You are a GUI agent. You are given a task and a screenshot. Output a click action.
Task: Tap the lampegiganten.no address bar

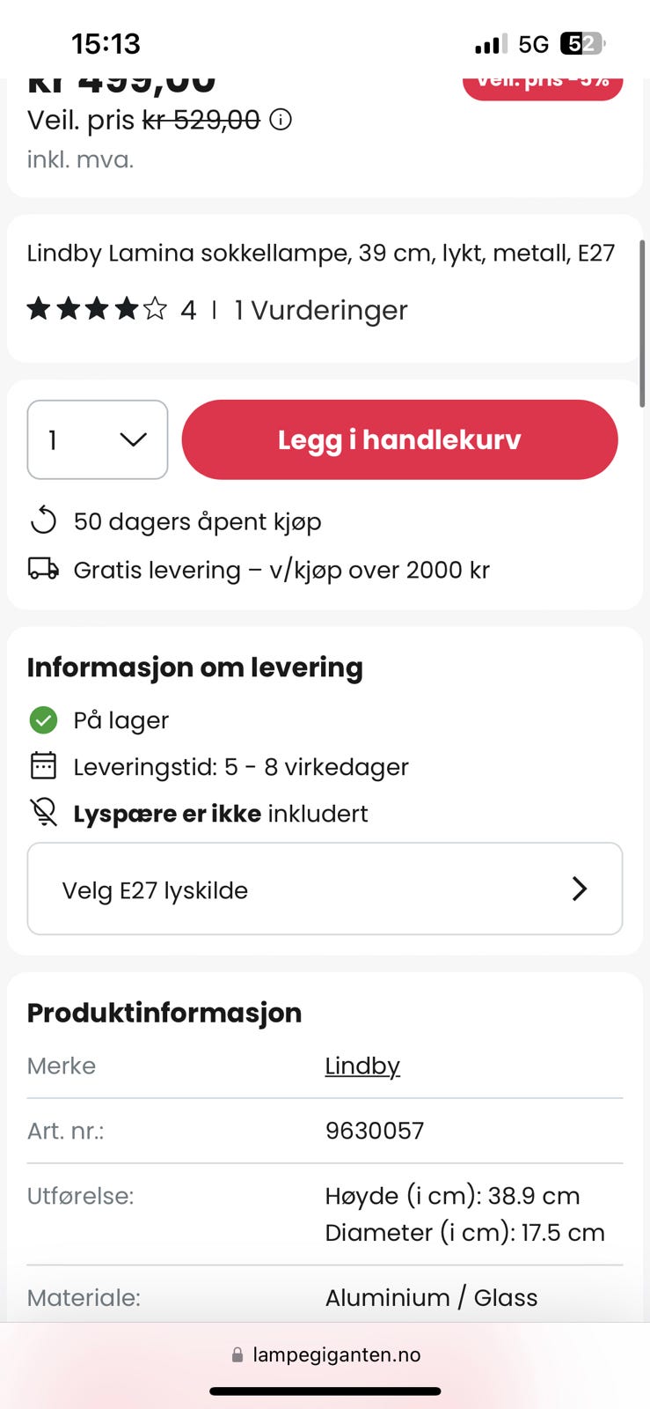325,1355
